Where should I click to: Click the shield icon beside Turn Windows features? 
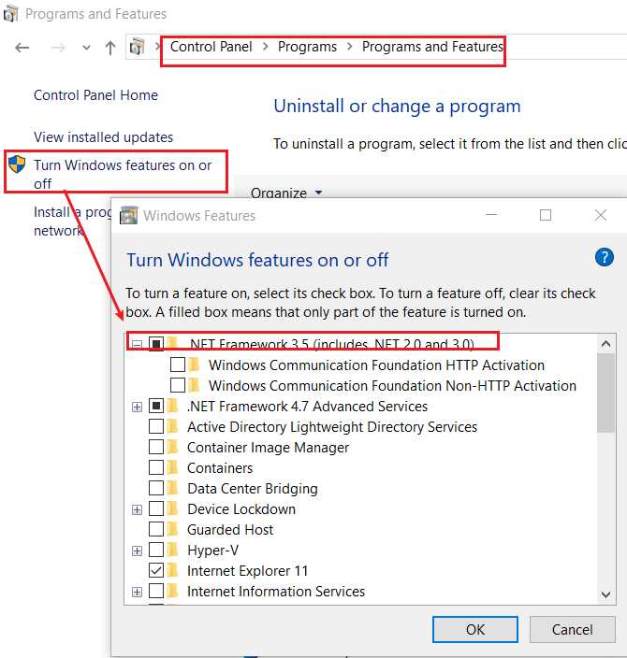pyautogui.click(x=17, y=164)
